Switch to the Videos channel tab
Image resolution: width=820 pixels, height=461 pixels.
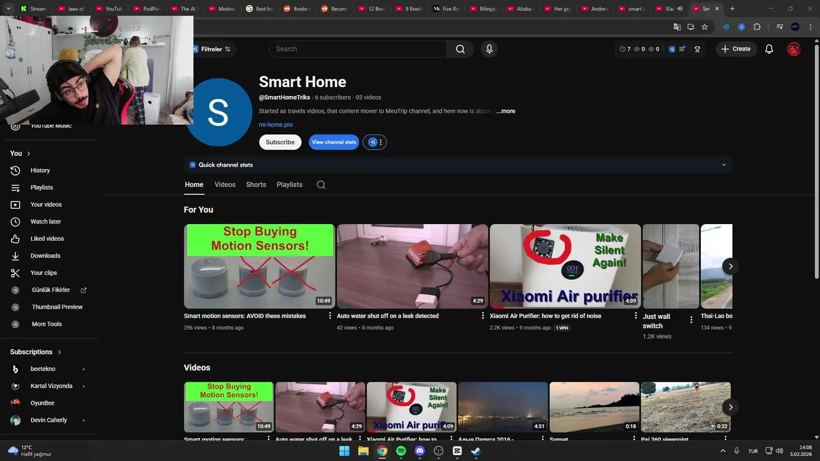(225, 184)
